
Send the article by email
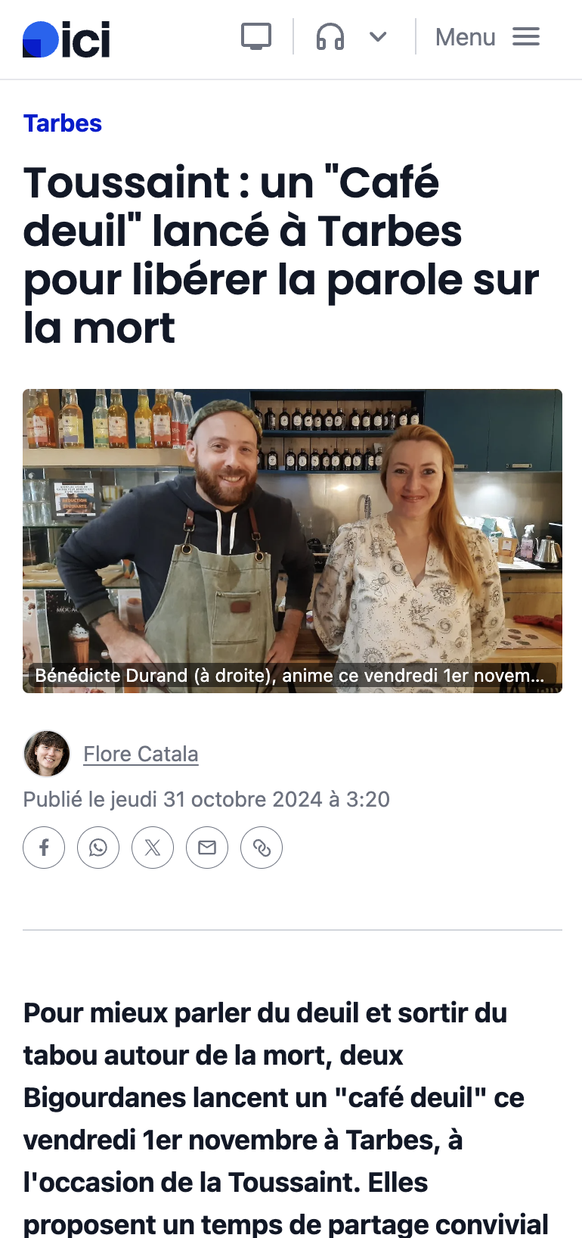(207, 848)
